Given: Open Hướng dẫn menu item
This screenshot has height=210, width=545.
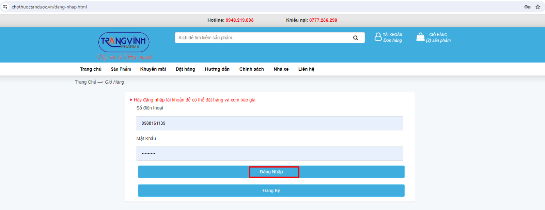Looking at the screenshot, I should [x=217, y=69].
